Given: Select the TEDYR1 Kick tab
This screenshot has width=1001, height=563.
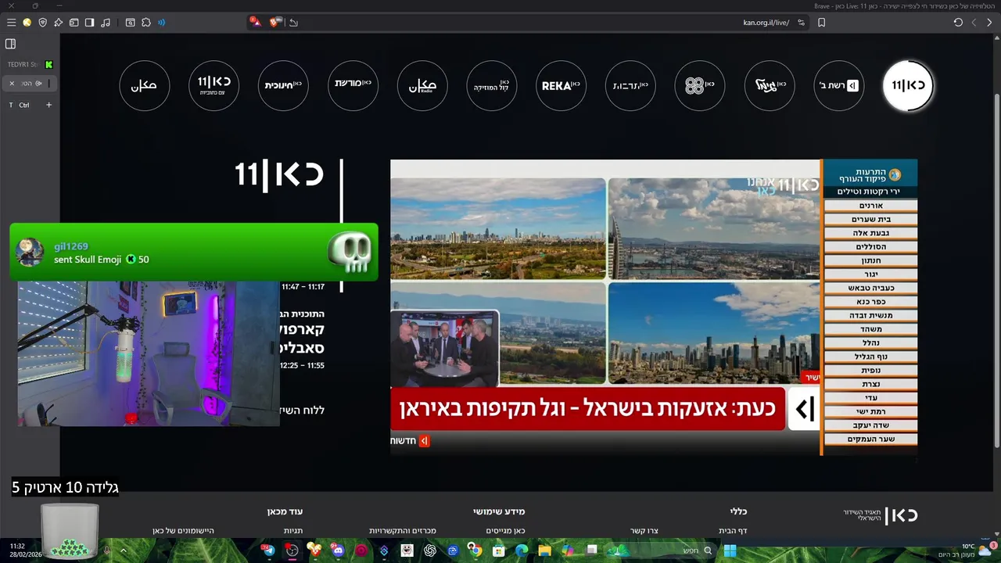Looking at the screenshot, I should click(x=30, y=64).
